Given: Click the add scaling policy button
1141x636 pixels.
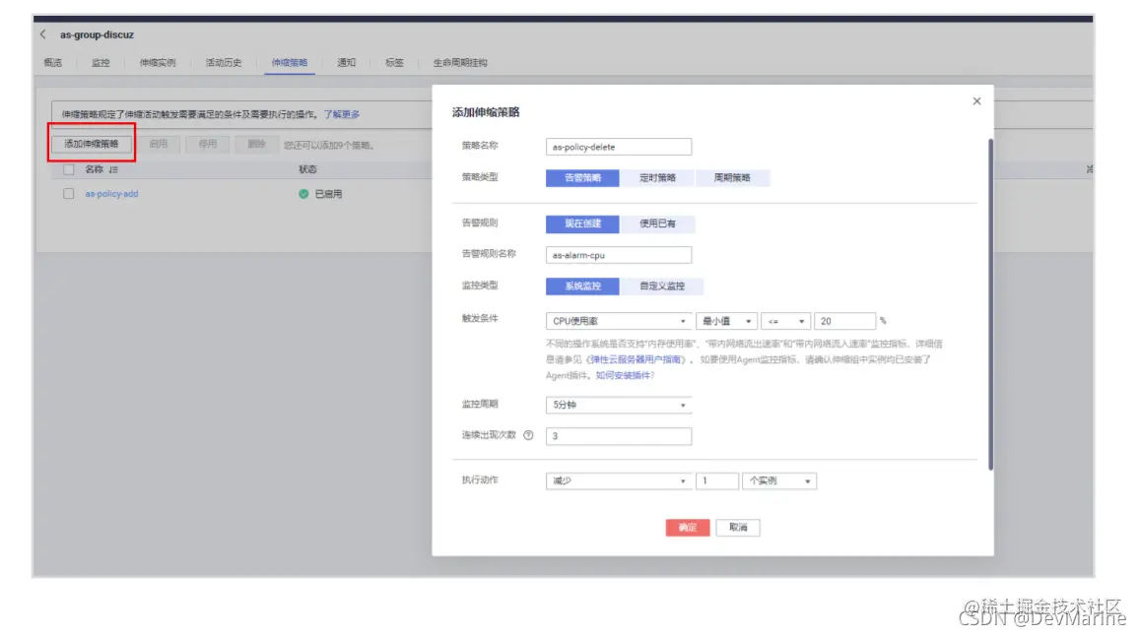Looking at the screenshot, I should pyautogui.click(x=92, y=144).
